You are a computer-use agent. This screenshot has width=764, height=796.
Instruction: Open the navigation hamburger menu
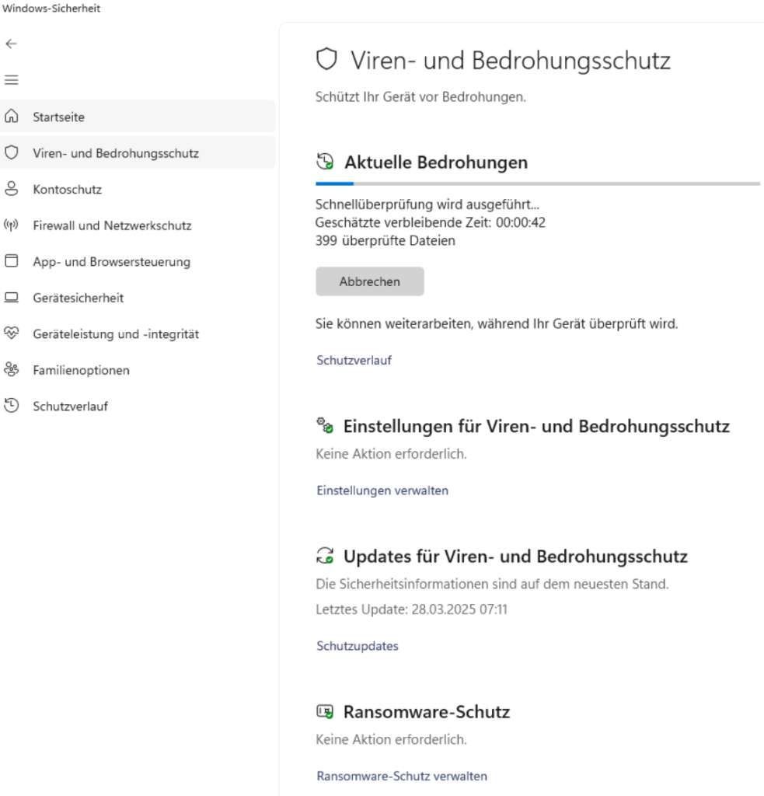pos(11,79)
